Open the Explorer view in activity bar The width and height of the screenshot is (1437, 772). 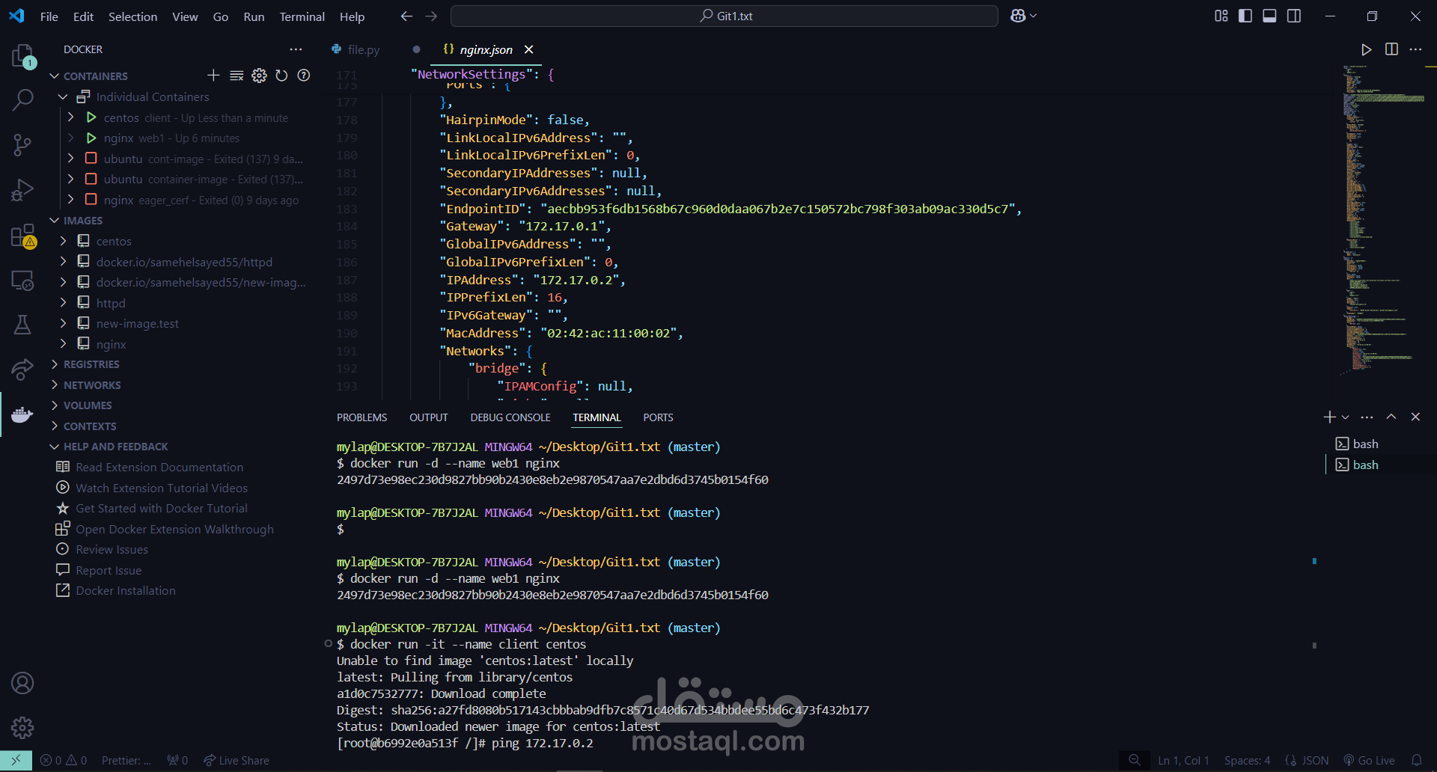pos(22,56)
